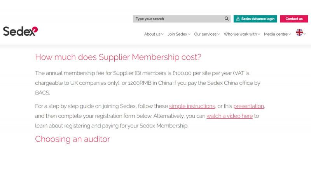Expand the Join Sedex chevron

tap(189, 34)
